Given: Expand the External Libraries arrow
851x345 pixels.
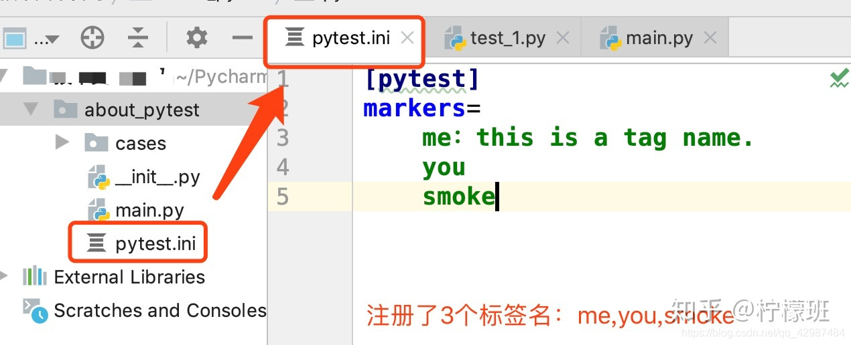Looking at the screenshot, I should (x=5, y=276).
